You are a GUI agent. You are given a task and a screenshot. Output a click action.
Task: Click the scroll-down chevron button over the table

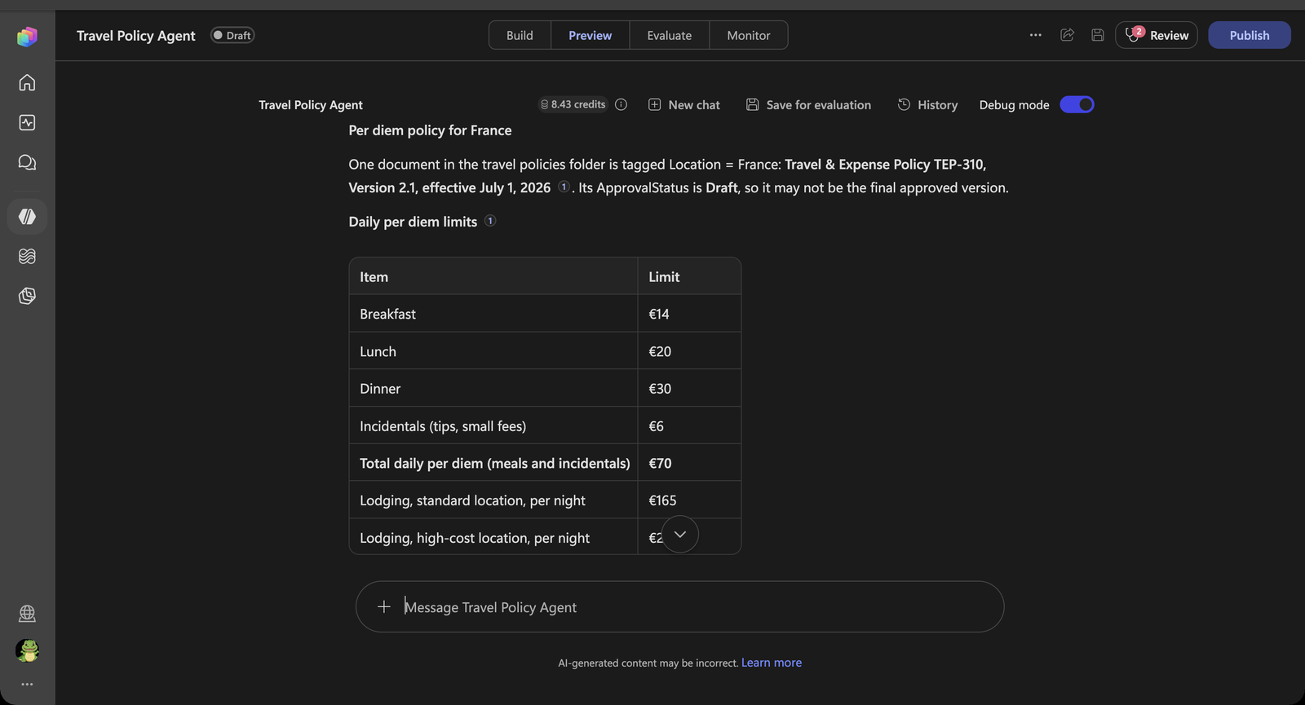[x=680, y=535]
